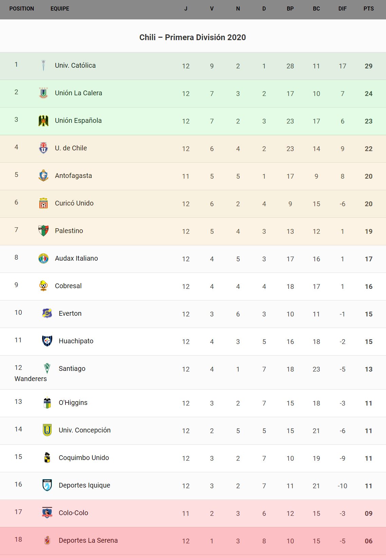Click Univ. Católica's 29 points value
The height and width of the screenshot is (558, 386).
[x=368, y=66]
